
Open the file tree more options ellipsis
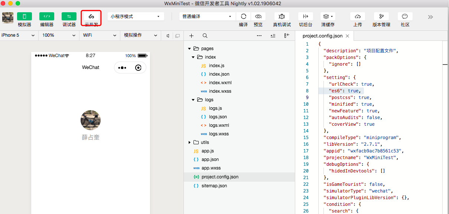pos(259,36)
